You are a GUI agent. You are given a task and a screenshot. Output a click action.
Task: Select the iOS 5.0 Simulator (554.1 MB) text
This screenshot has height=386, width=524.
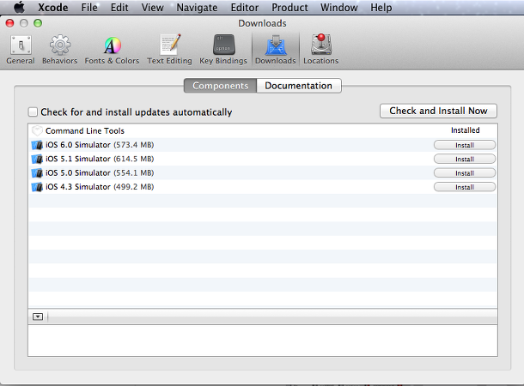[x=100, y=172]
